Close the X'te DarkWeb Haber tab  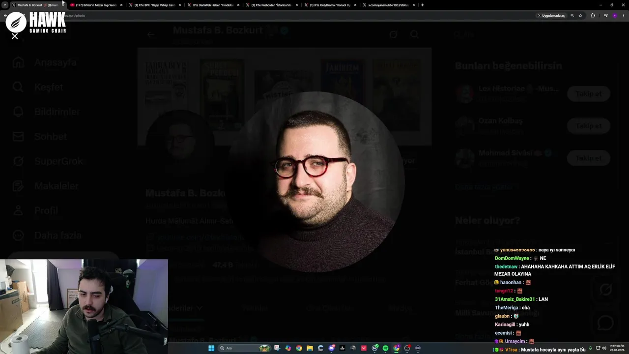click(x=238, y=5)
